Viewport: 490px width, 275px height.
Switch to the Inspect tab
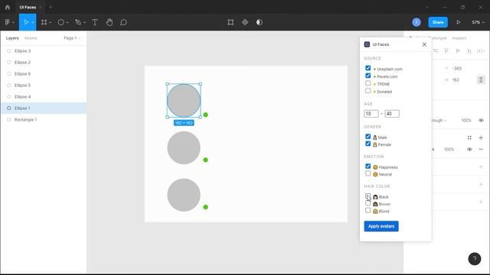point(459,38)
